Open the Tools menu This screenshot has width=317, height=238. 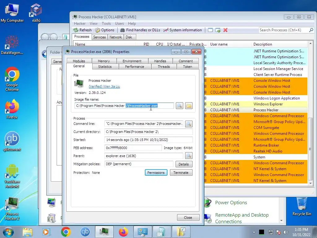click(x=106, y=24)
